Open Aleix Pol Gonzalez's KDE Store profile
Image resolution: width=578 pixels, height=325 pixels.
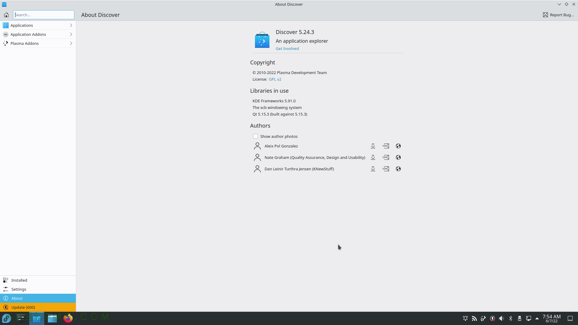coord(373,146)
